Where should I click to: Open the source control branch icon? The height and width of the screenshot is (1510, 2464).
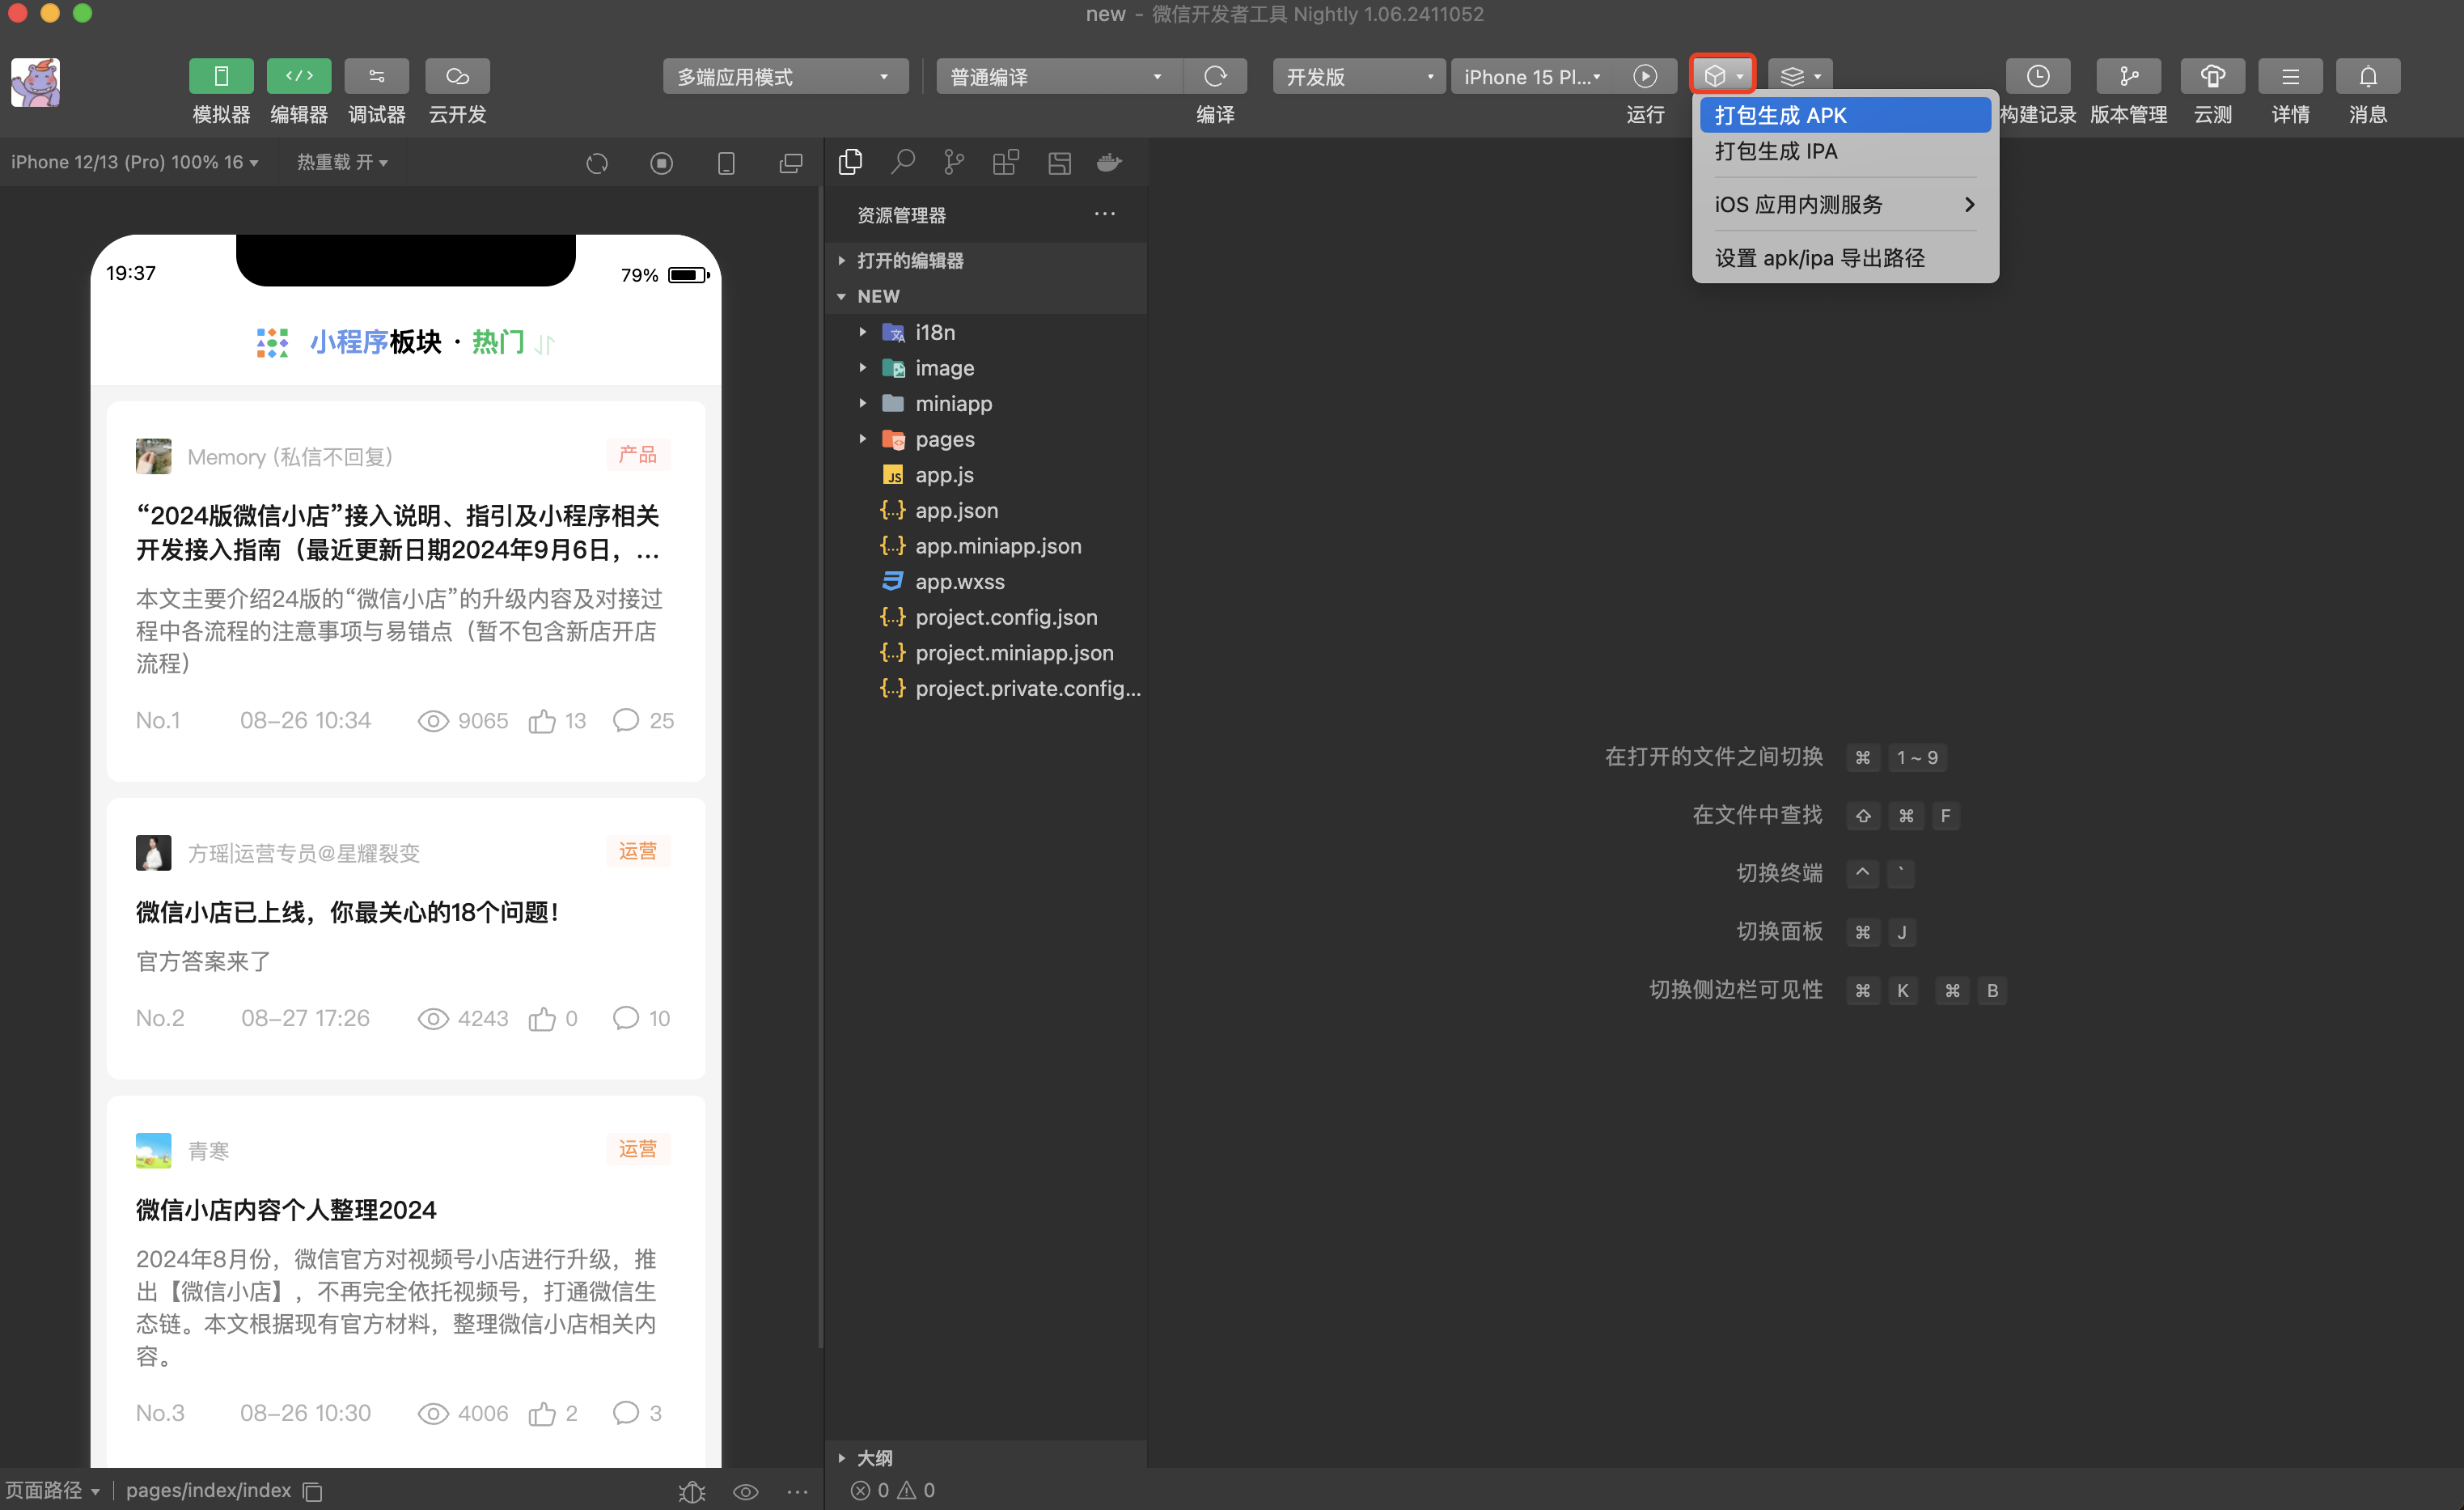tap(954, 162)
